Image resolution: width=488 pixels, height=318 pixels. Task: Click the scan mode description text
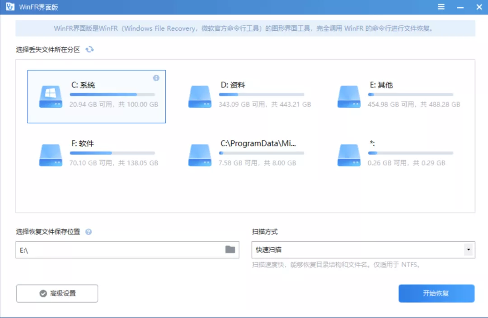tap(337, 265)
